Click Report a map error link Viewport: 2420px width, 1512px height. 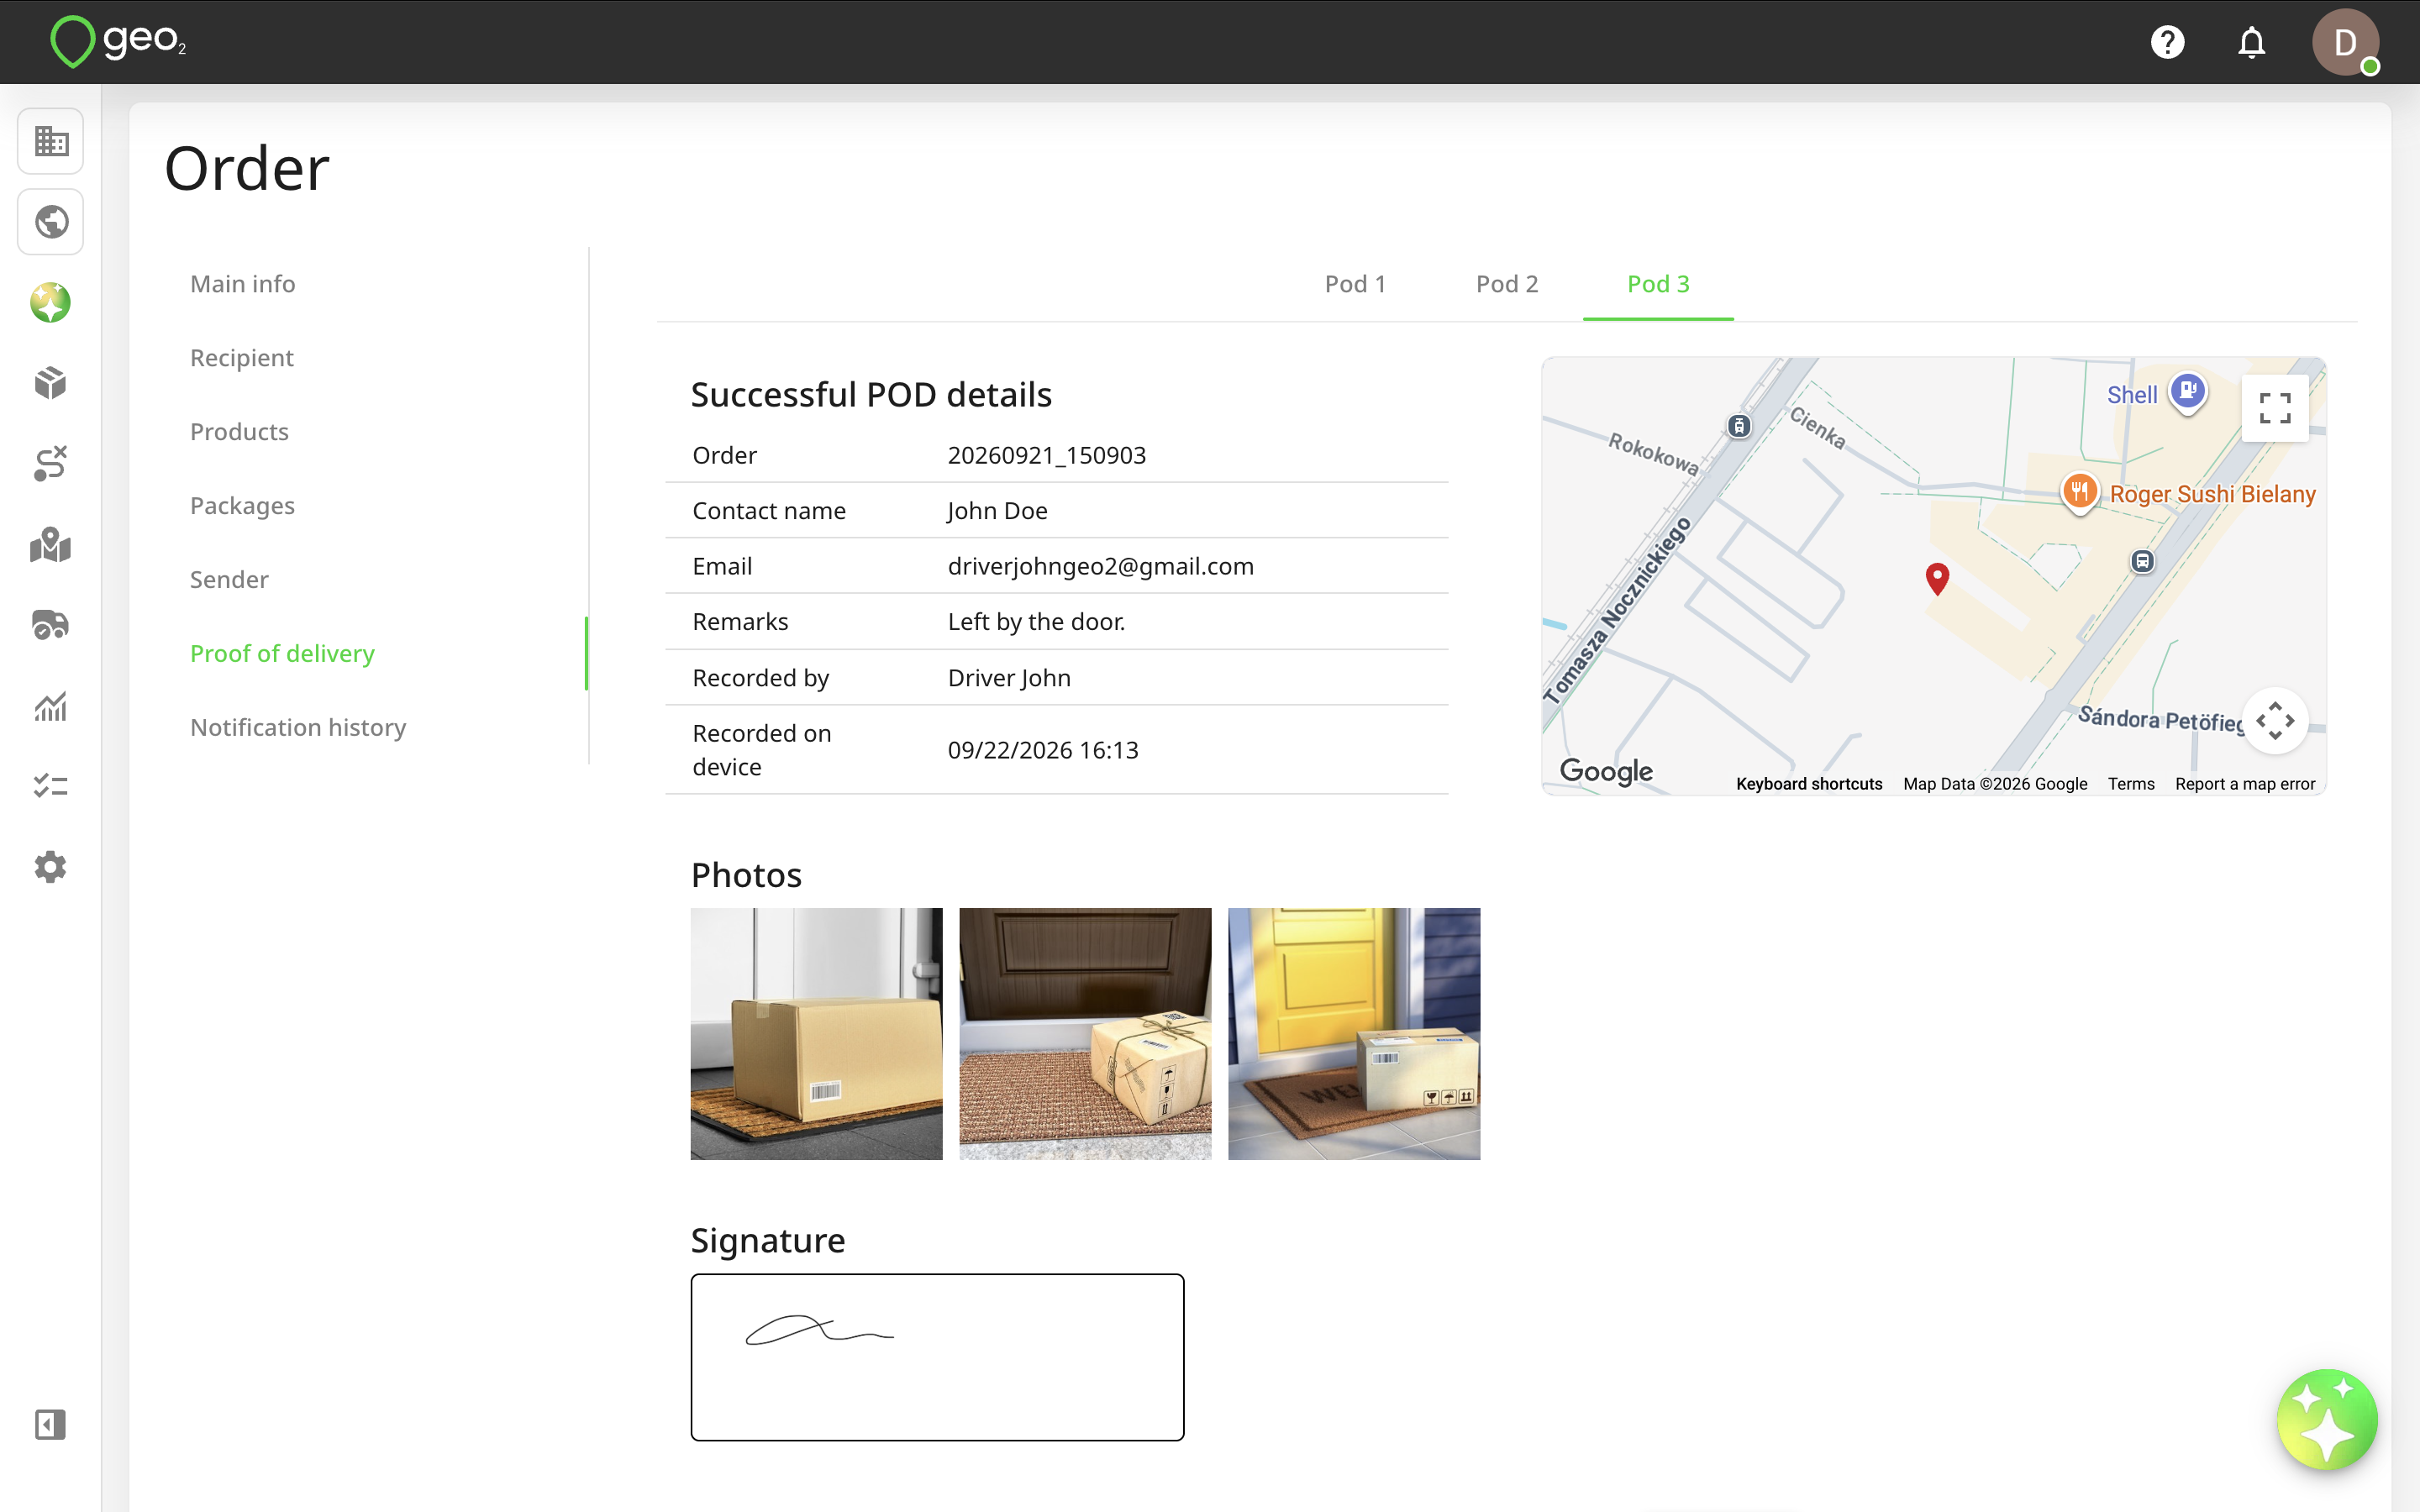(x=2245, y=784)
